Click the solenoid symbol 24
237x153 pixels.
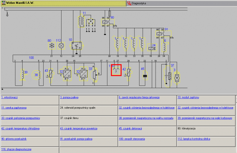(152, 47)
